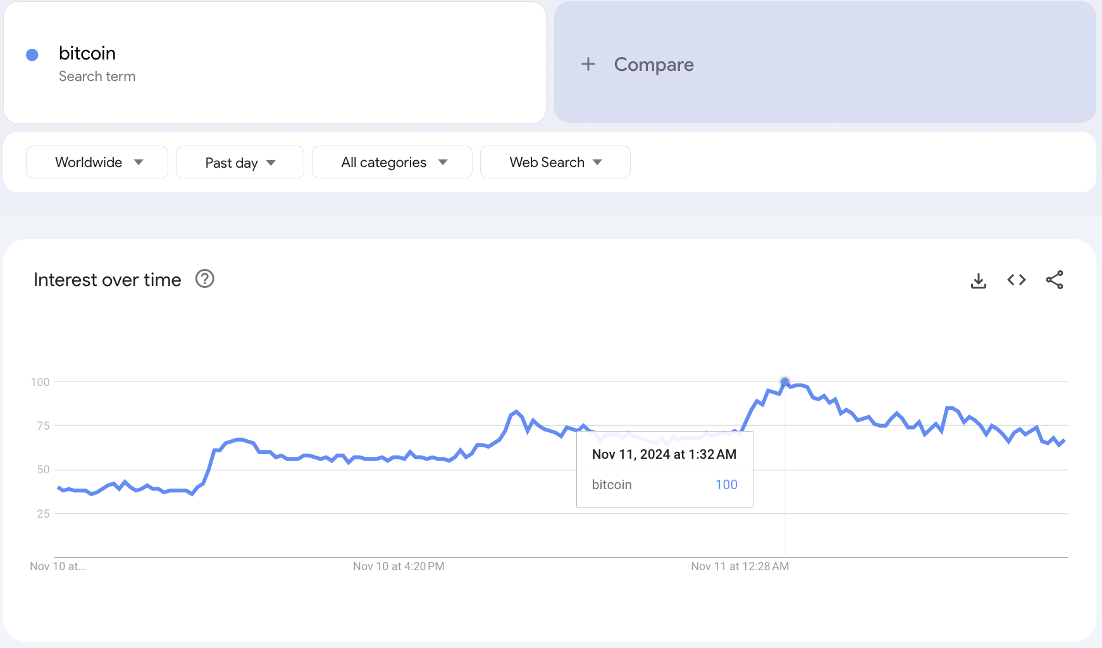Click the bitcoin search term field
Screen dimensions: 1102x648
87,53
